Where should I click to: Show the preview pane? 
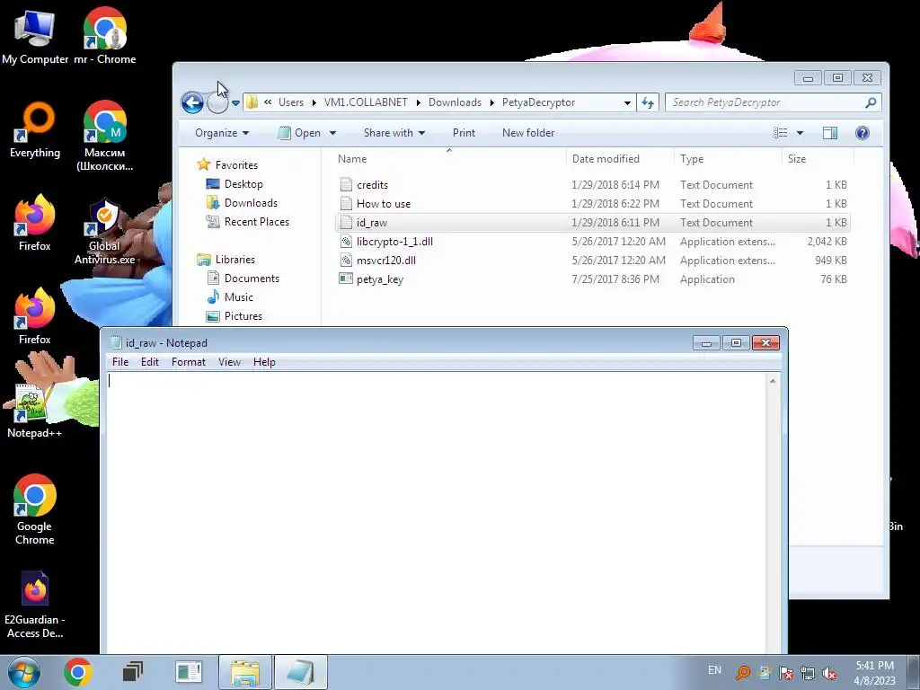pos(829,133)
